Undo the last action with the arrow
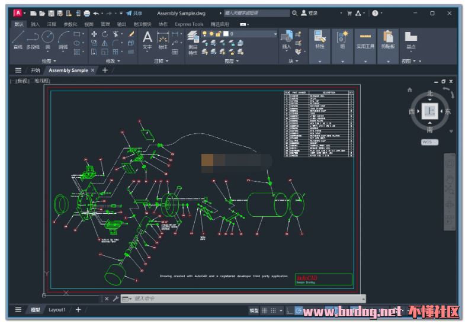The image size is (465, 324). point(96,13)
